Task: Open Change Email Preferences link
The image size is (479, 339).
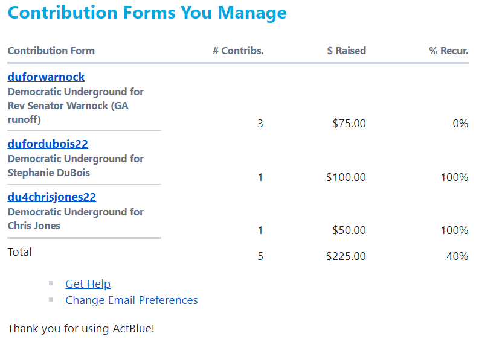Action: click(x=131, y=300)
